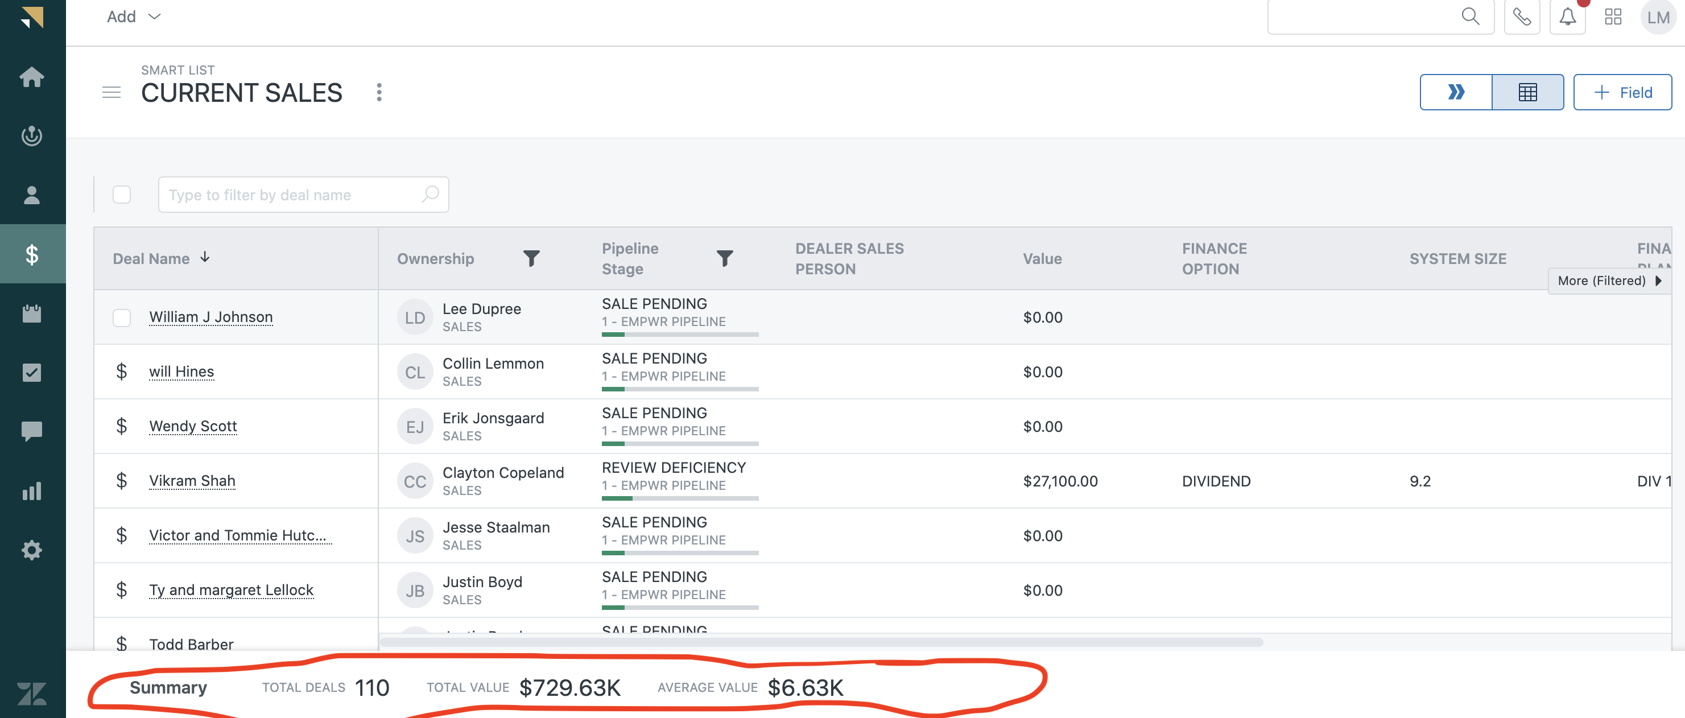Open the smart list hamburger menu

tap(111, 92)
